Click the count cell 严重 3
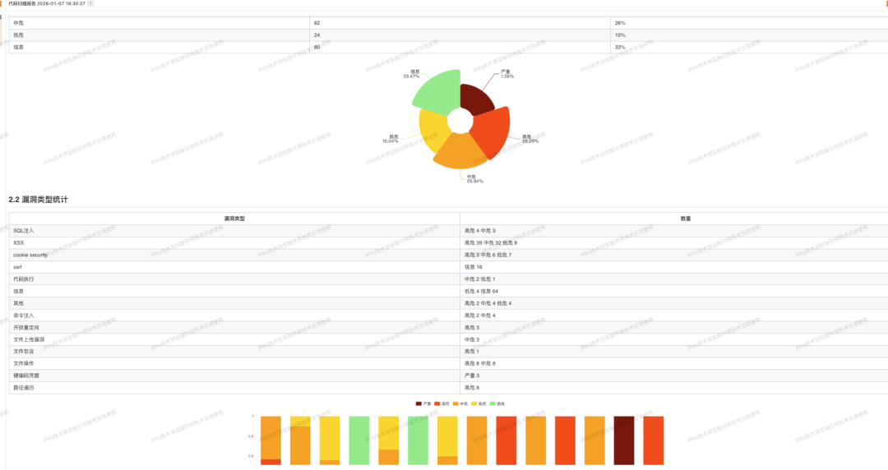Image resolution: width=888 pixels, height=470 pixels. (x=674, y=376)
